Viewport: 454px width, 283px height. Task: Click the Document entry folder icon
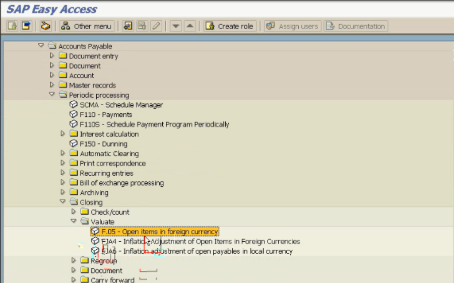tap(63, 55)
